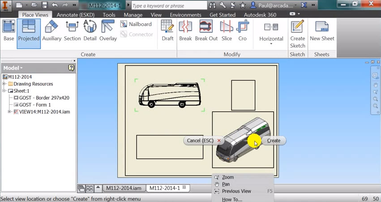Click the Nailboard command
Viewport: 381px width, 202px height.
136,24
